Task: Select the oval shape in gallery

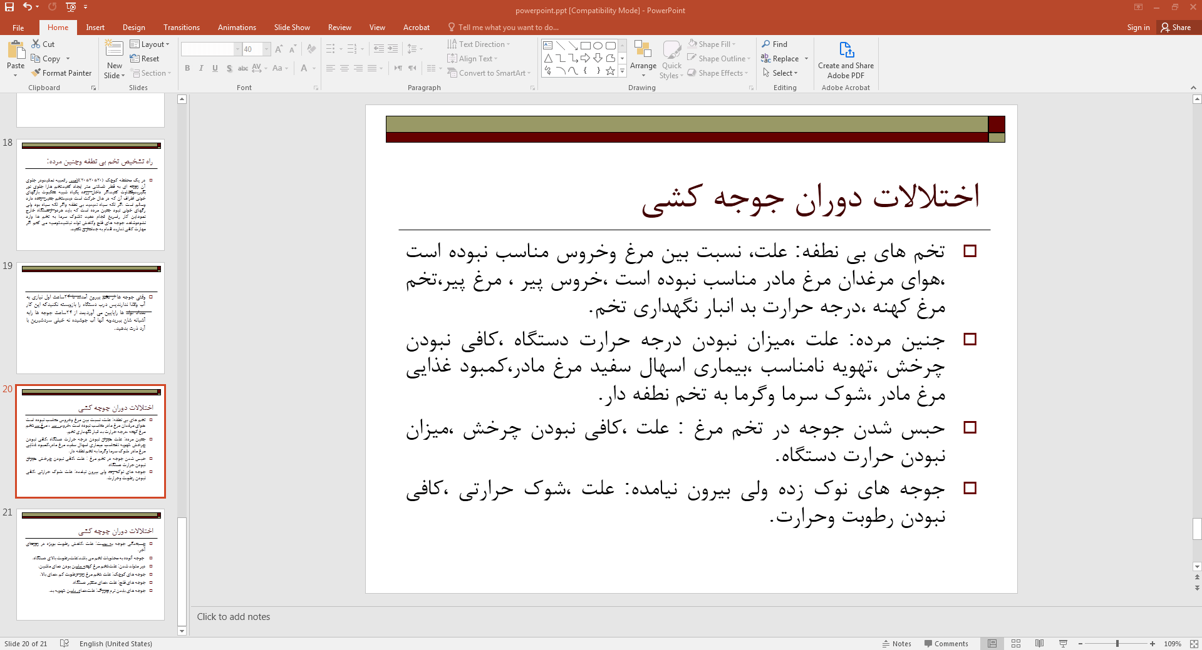Action: [x=598, y=46]
